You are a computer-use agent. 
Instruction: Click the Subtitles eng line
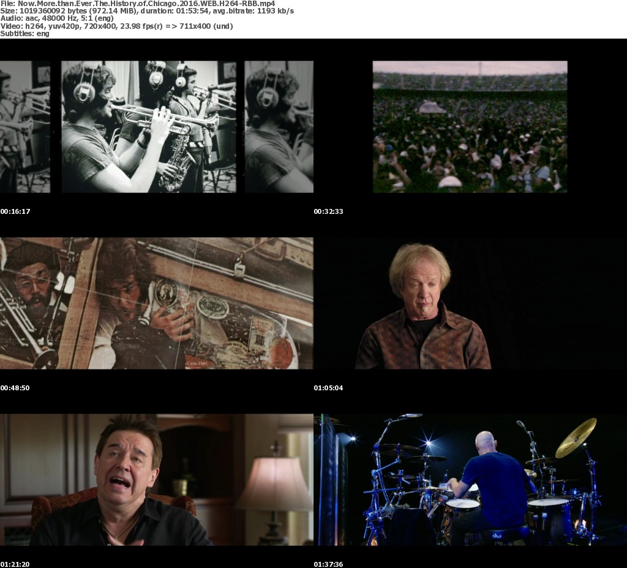[x=25, y=33]
